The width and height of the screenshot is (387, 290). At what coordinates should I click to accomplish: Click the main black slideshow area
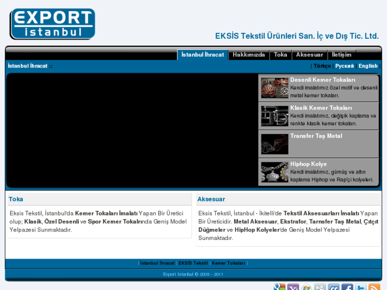tap(133, 130)
